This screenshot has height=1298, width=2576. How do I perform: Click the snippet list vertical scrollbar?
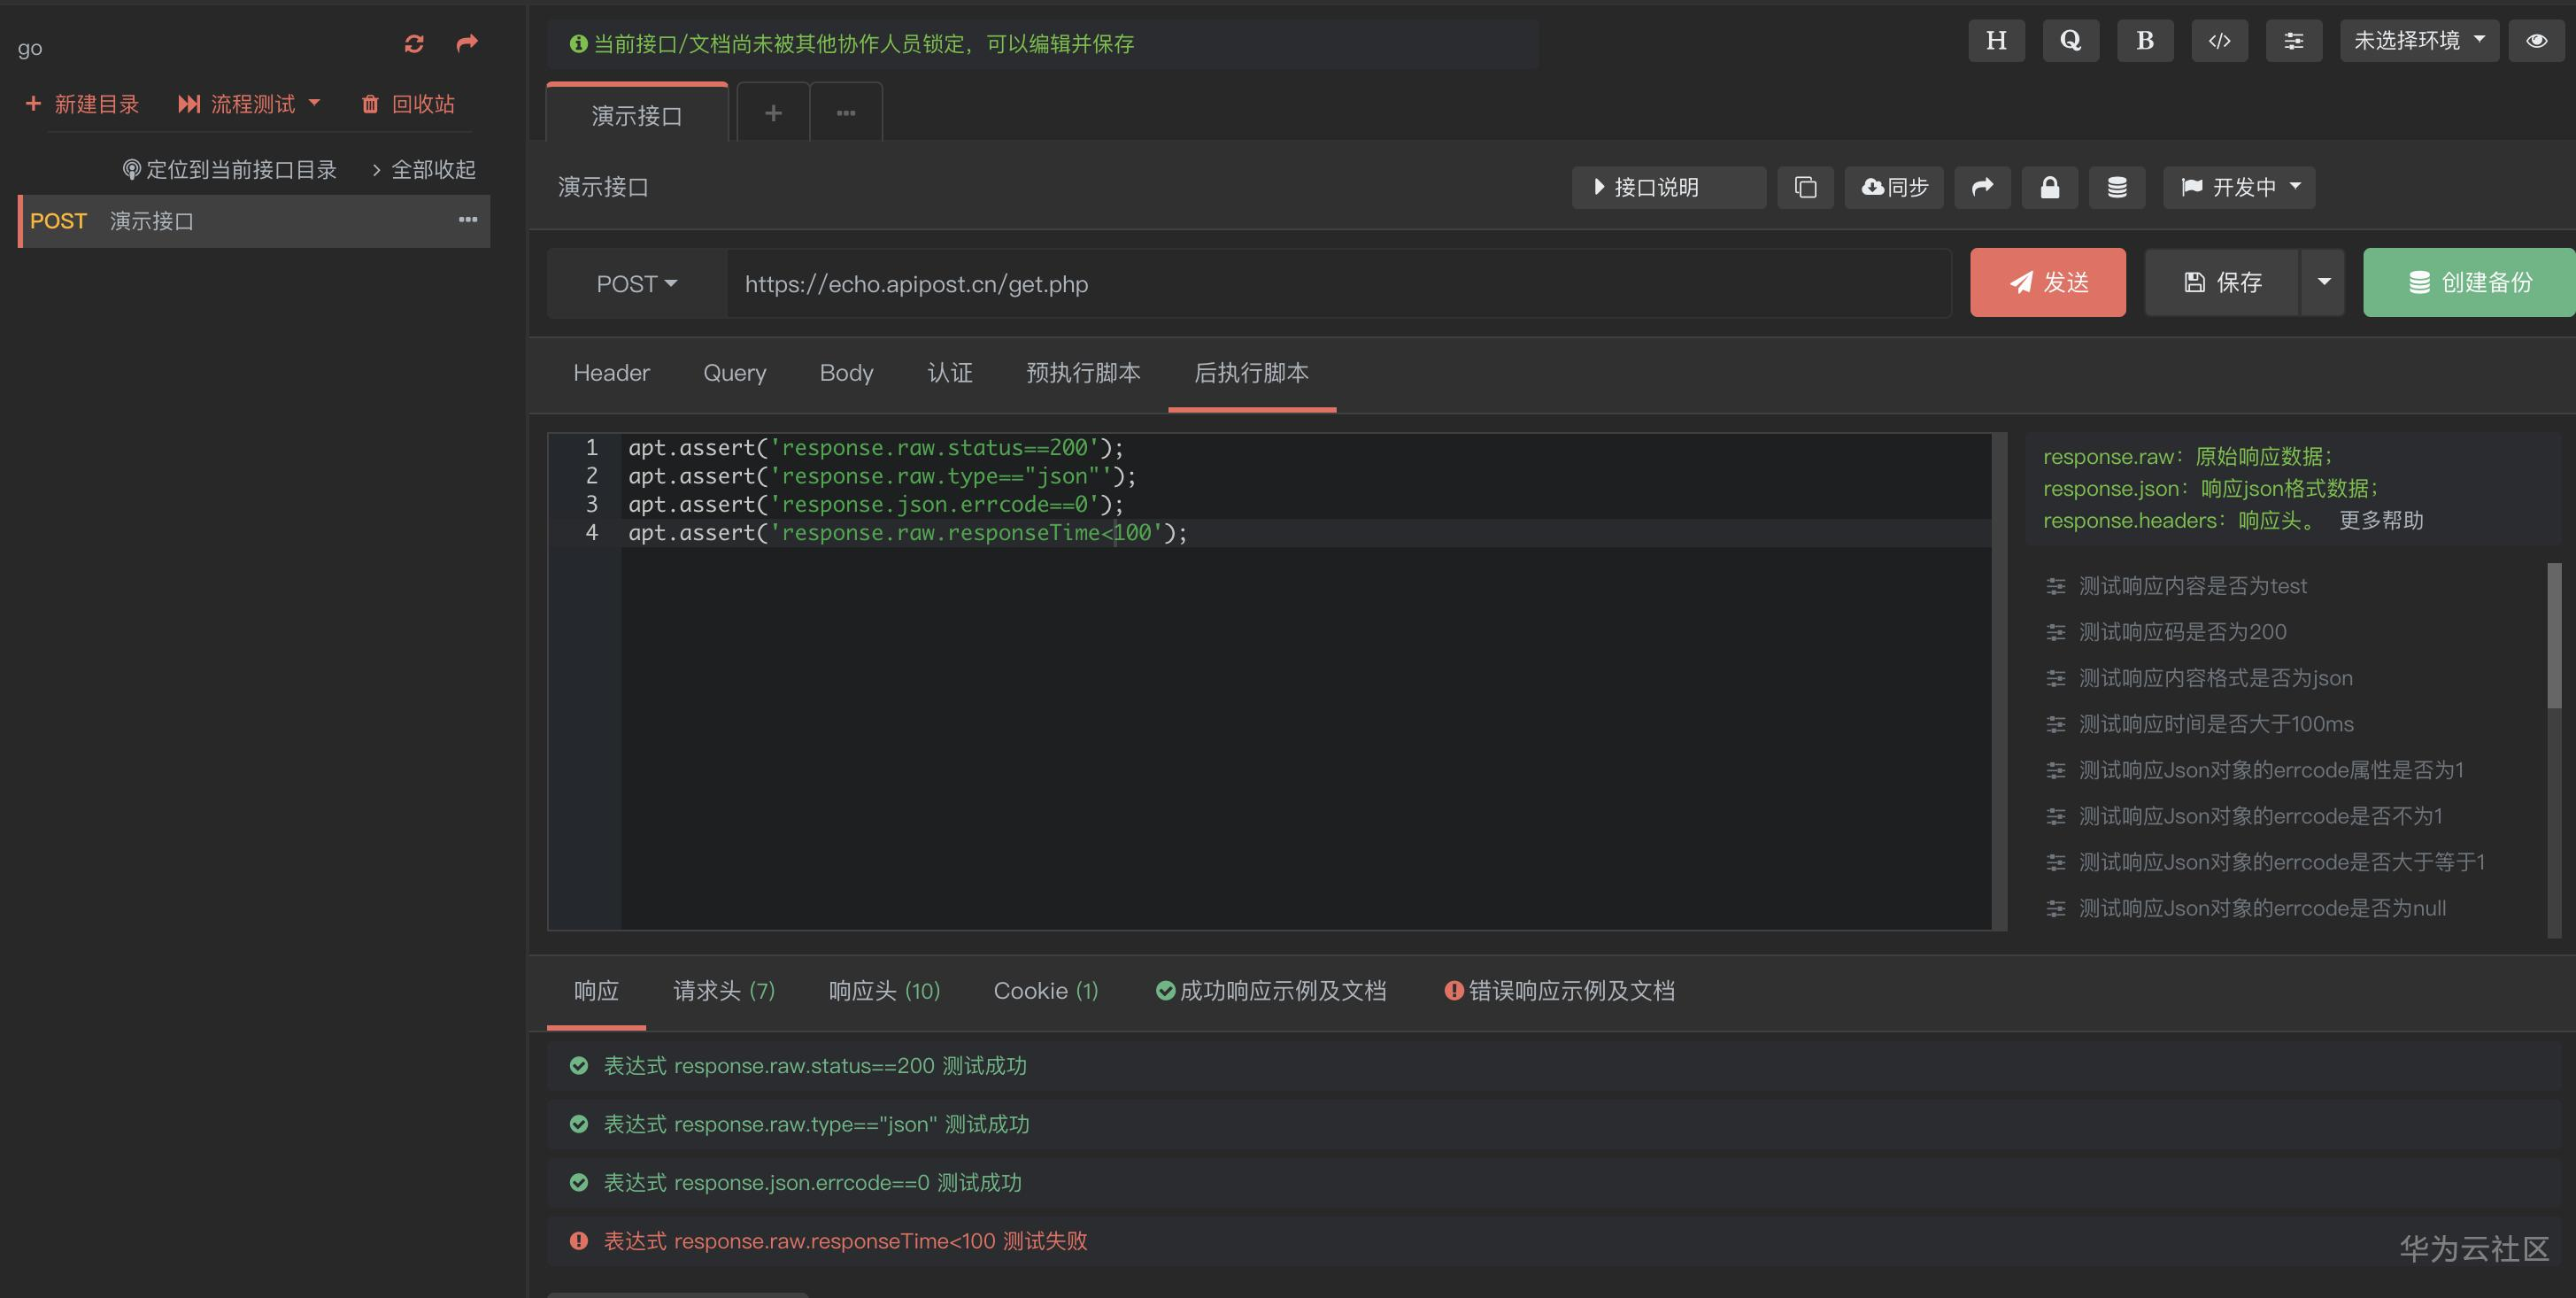click(2553, 636)
